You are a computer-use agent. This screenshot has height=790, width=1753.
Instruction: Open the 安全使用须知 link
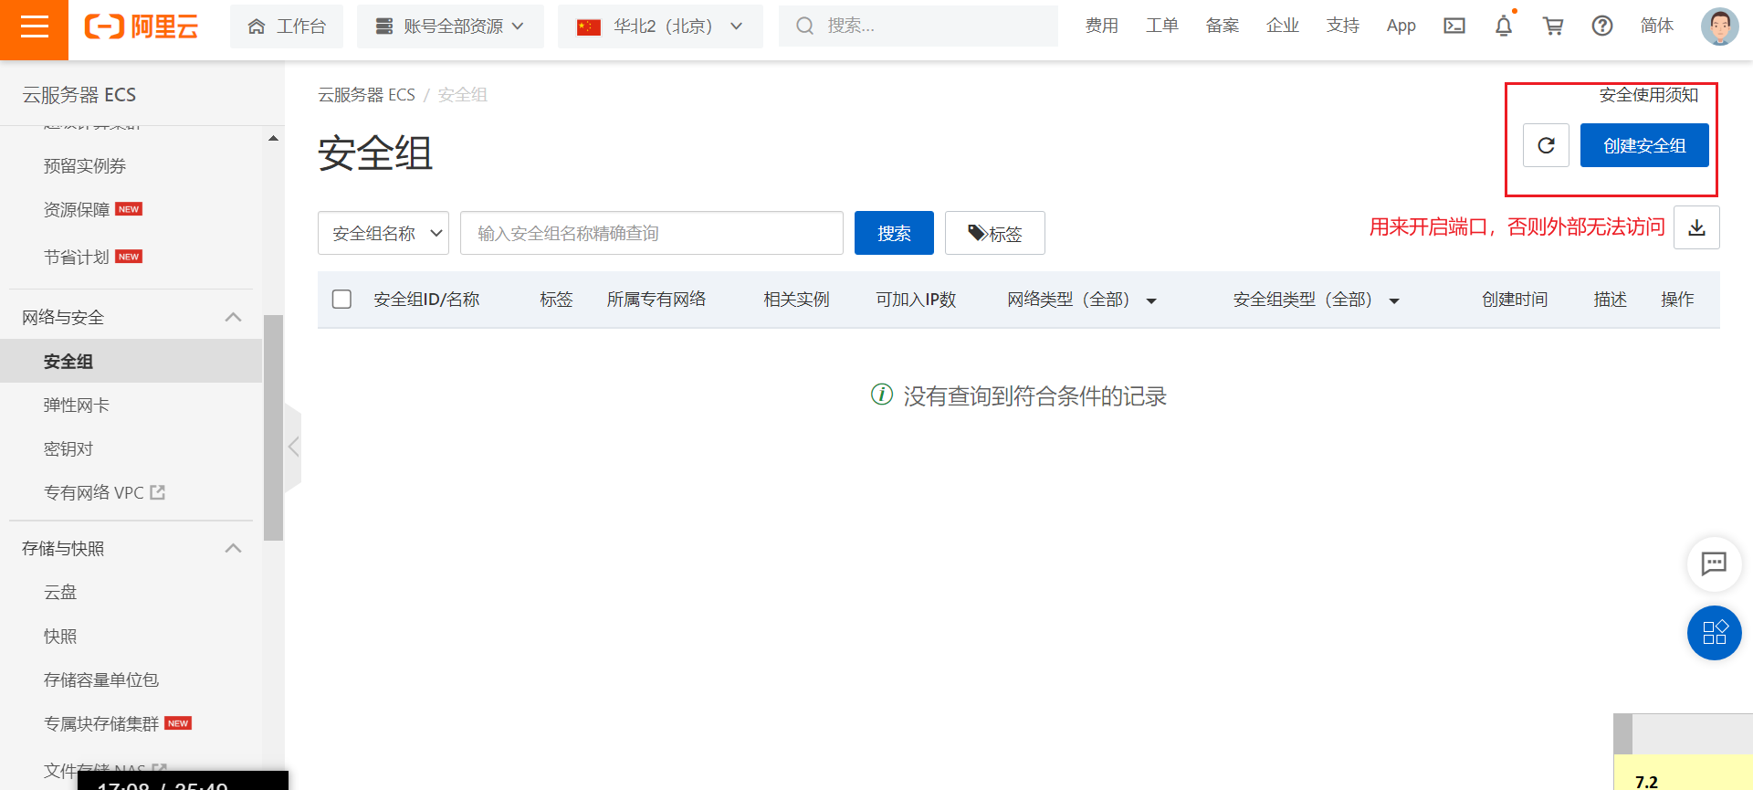(x=1649, y=95)
